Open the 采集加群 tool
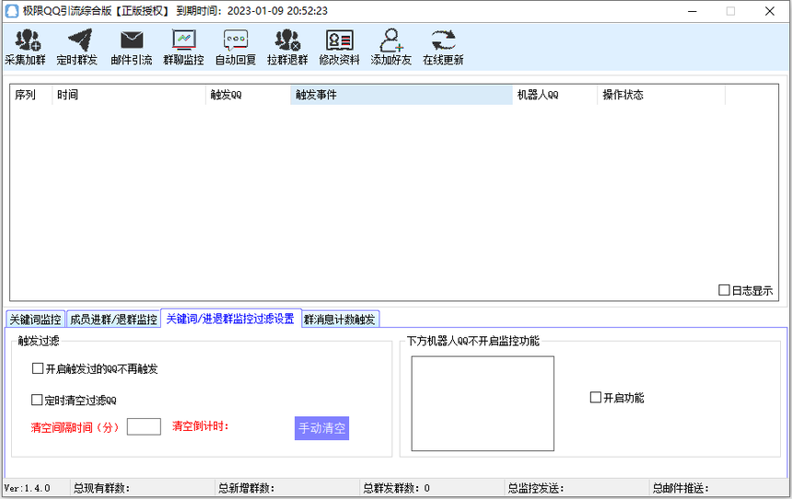Viewport: 792px width, 499px height. [x=25, y=47]
